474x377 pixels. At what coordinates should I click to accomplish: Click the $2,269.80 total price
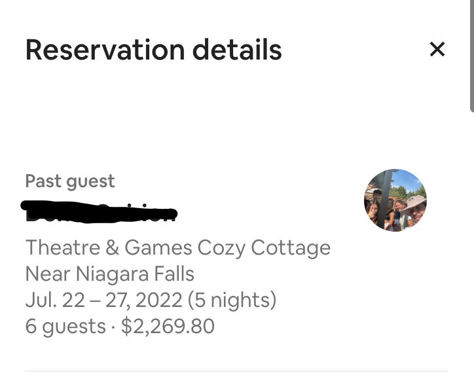coord(168,326)
